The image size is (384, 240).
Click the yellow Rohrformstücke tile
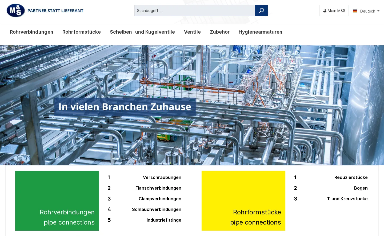pyautogui.click(x=243, y=201)
